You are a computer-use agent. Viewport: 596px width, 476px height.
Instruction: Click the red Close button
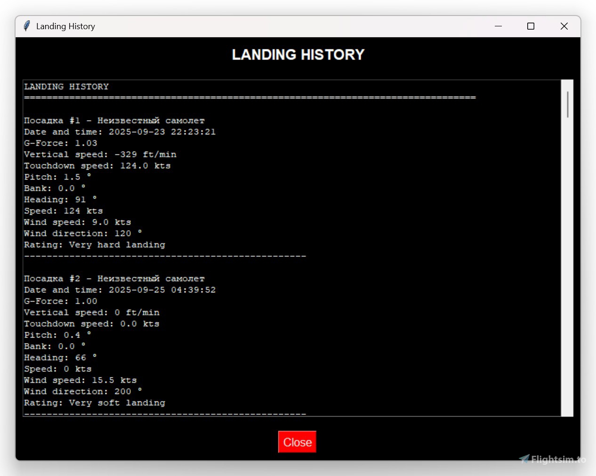point(297,442)
